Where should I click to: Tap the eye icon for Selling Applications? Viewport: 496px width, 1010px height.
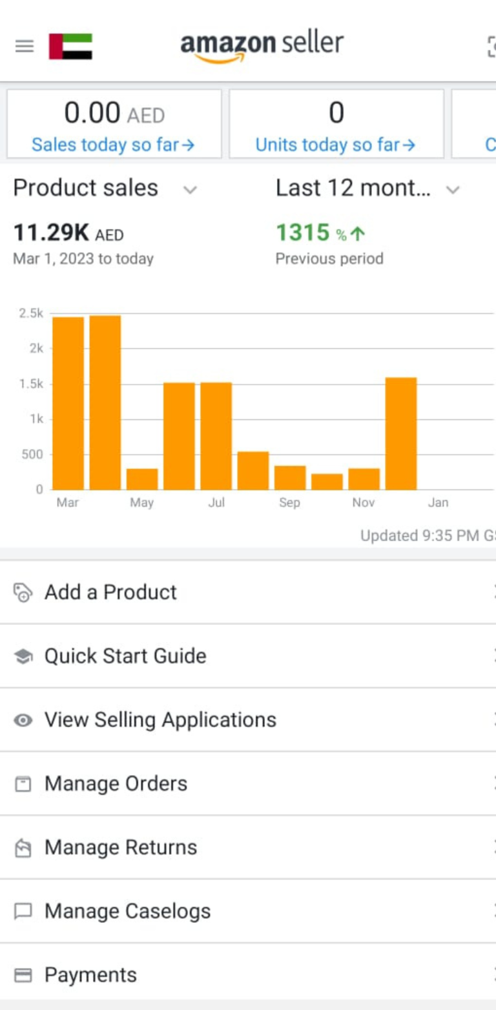(23, 720)
